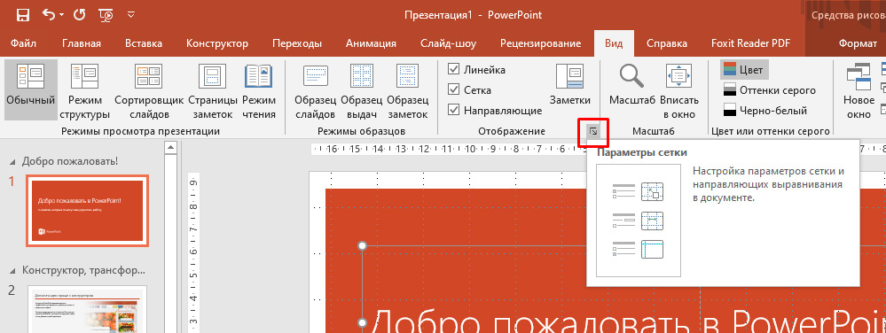This screenshot has height=333, width=886.
Task: Switch to Режим чтения
Action: click(259, 89)
